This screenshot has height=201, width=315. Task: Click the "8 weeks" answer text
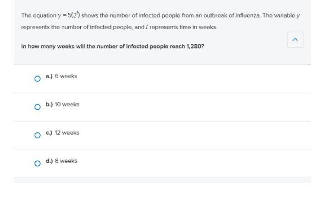click(66, 161)
